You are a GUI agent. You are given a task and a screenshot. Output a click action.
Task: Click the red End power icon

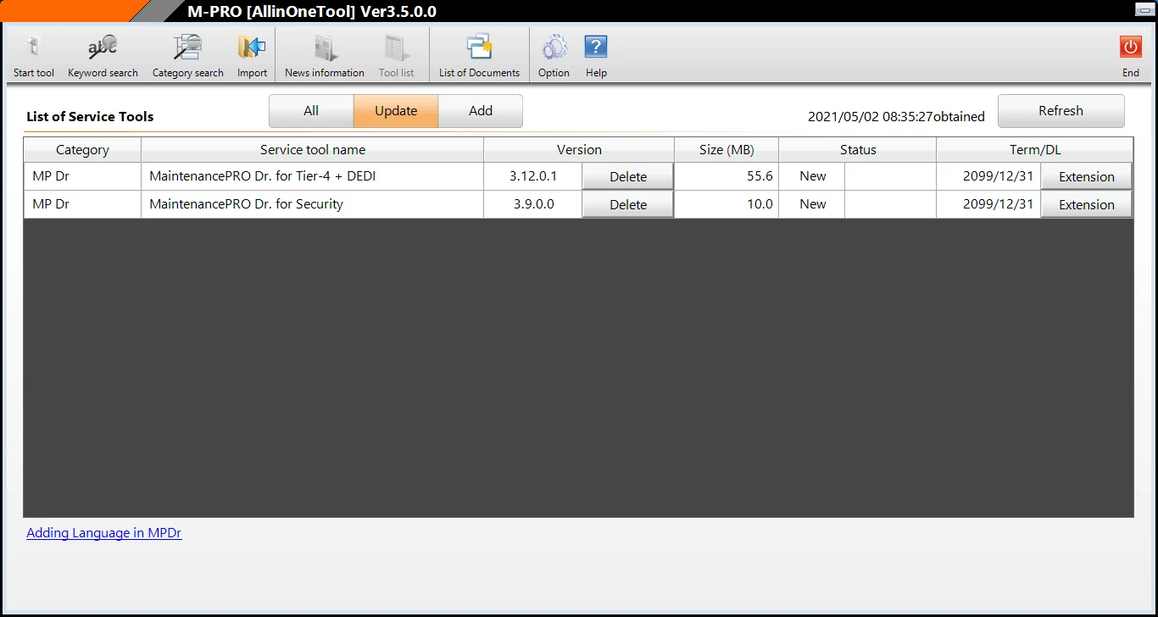[x=1131, y=47]
